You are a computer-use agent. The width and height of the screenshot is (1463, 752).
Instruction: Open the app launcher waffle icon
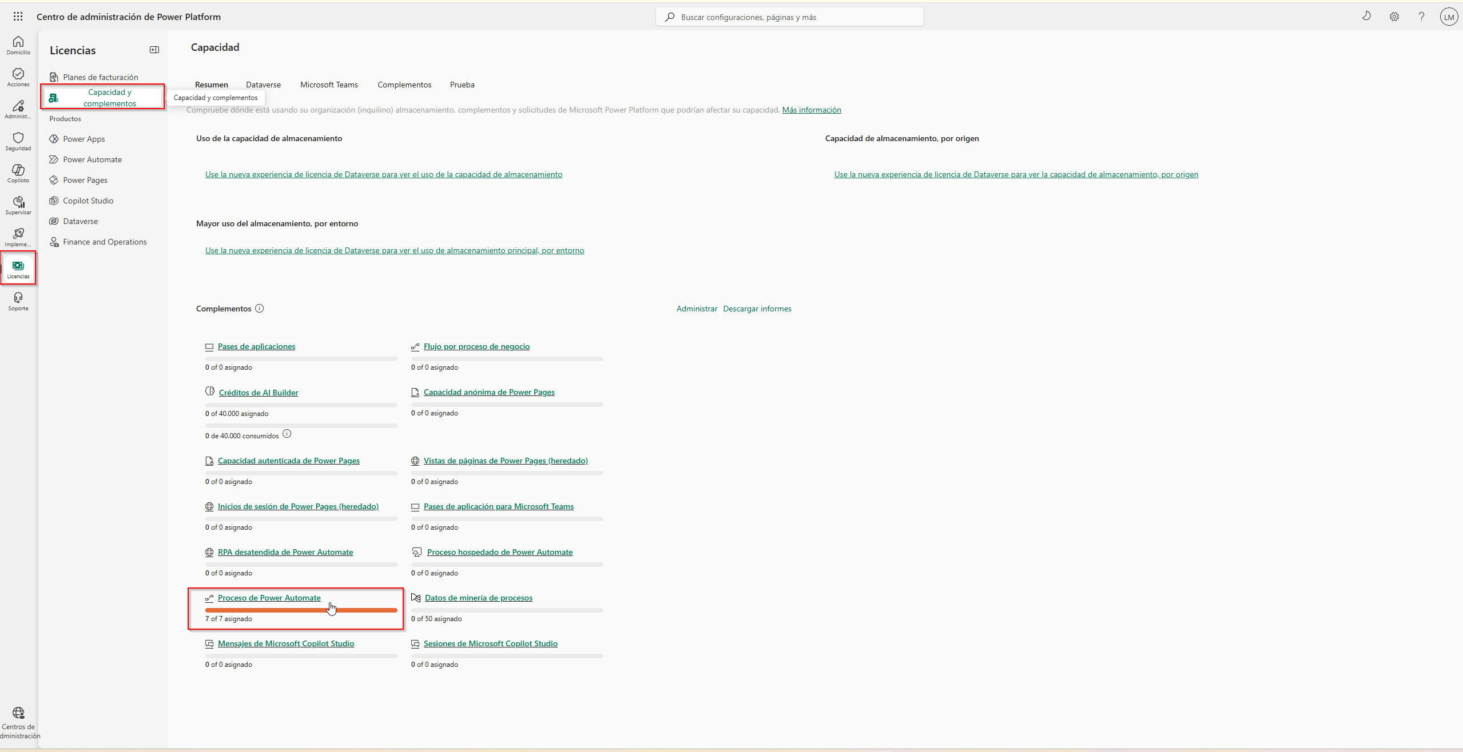click(x=18, y=17)
